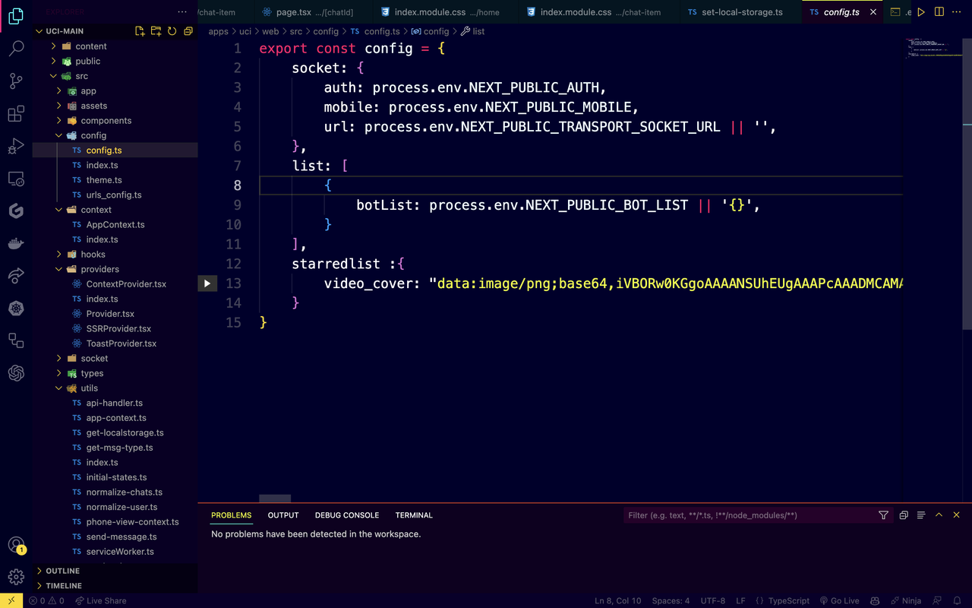
Task: Open the Accounts menu icon
Action: [16, 544]
